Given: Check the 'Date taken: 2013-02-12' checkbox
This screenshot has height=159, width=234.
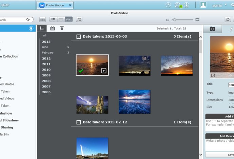Looking at the screenshot, I should pyautogui.click(x=79, y=122).
